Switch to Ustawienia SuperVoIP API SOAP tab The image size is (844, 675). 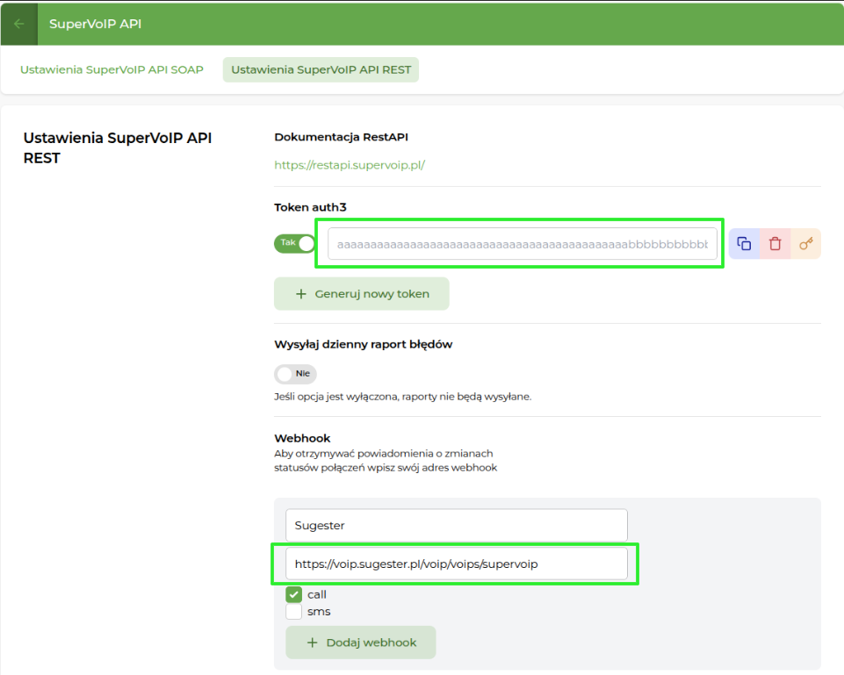[x=112, y=69]
